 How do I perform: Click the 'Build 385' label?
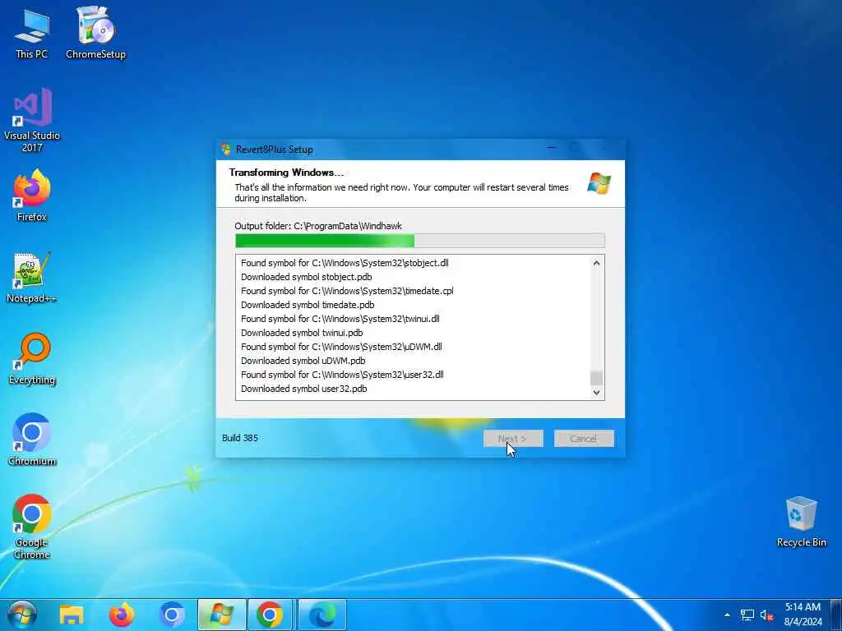click(x=240, y=438)
